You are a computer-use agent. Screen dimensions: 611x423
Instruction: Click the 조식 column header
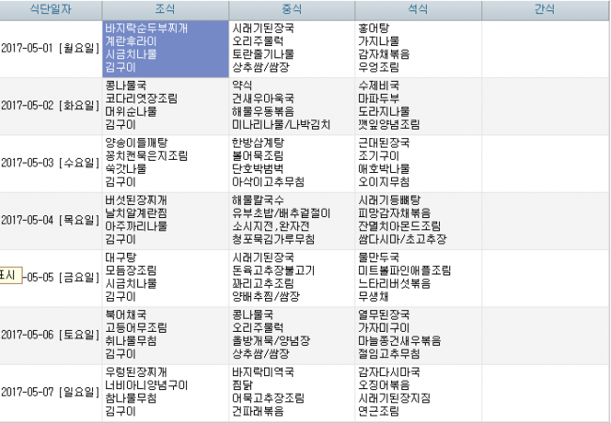click(164, 10)
